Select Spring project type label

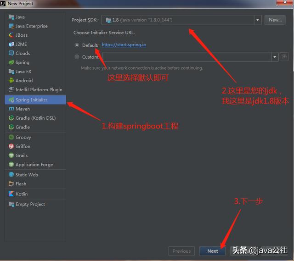23,62
